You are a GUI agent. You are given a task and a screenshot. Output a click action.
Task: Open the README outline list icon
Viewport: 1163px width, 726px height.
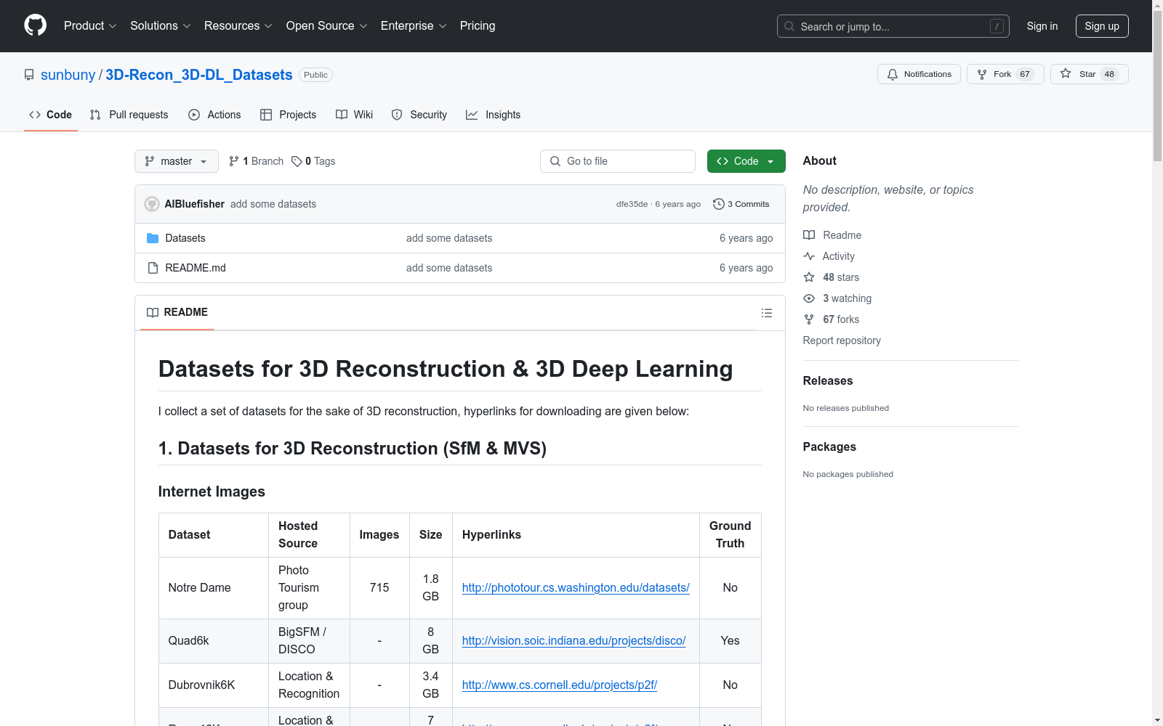pos(767,313)
